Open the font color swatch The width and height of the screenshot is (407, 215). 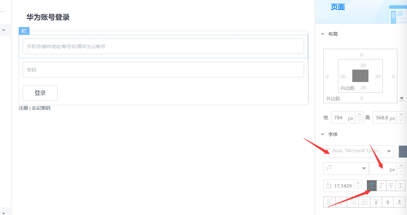(403, 151)
